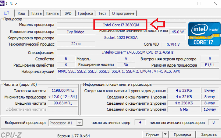Click the 1198.00 МГц clock frequency value
Image resolution: width=221 pixels, height=138 pixels.
point(63,90)
